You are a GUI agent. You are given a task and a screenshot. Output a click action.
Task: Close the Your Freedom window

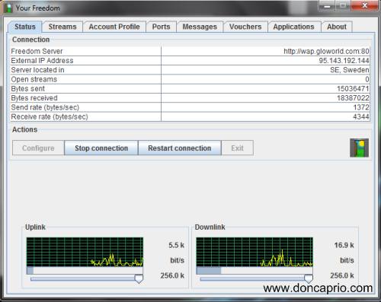pos(364,6)
